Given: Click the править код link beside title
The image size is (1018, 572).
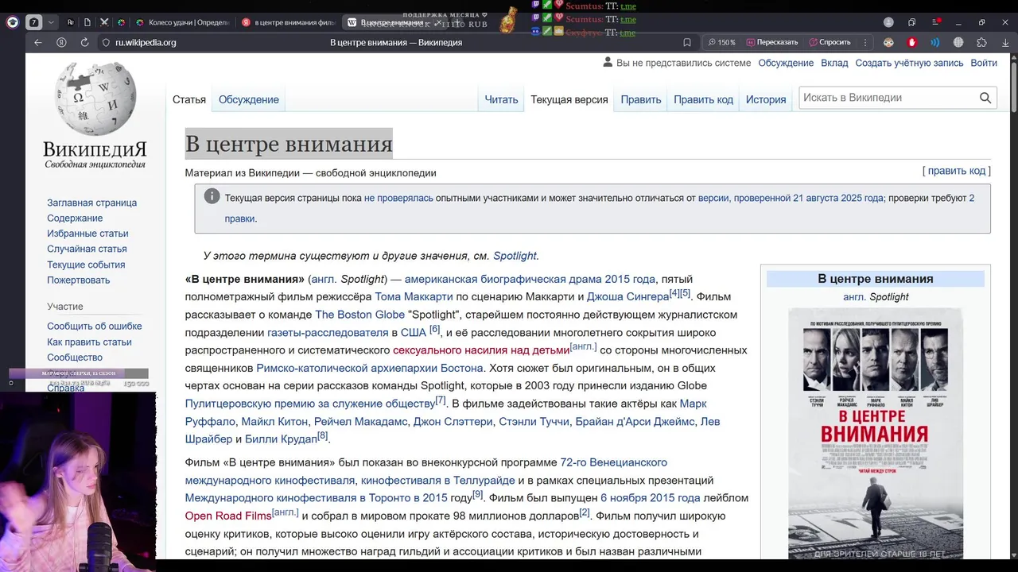Looking at the screenshot, I should tap(957, 171).
